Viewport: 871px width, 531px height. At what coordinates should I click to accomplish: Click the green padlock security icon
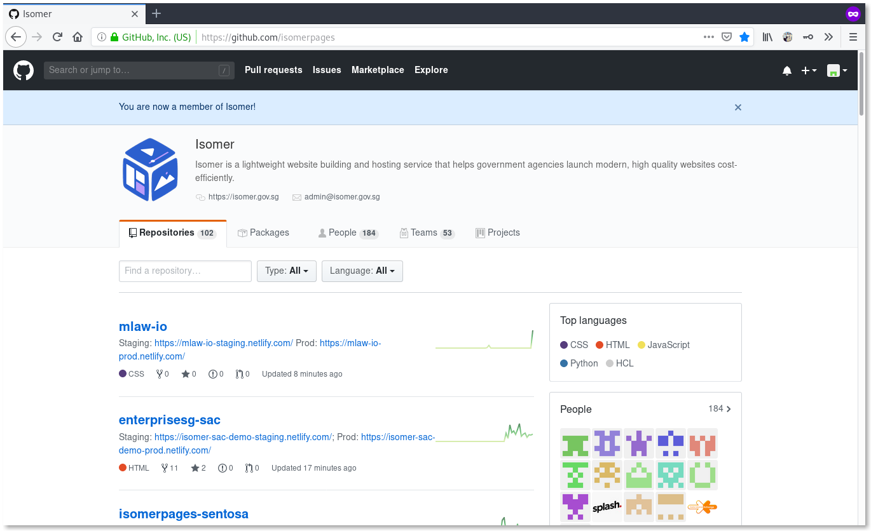click(114, 37)
